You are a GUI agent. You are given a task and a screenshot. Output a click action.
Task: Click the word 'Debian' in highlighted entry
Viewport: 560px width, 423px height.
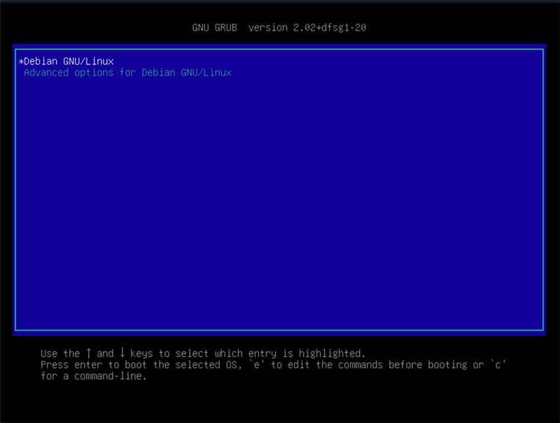coord(41,62)
